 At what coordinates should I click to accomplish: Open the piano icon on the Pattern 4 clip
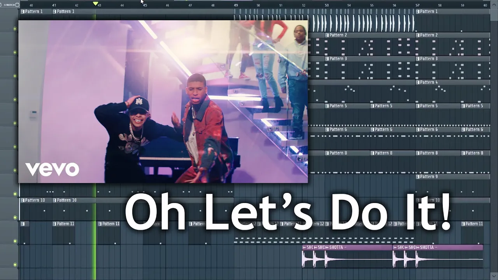tap(418, 82)
